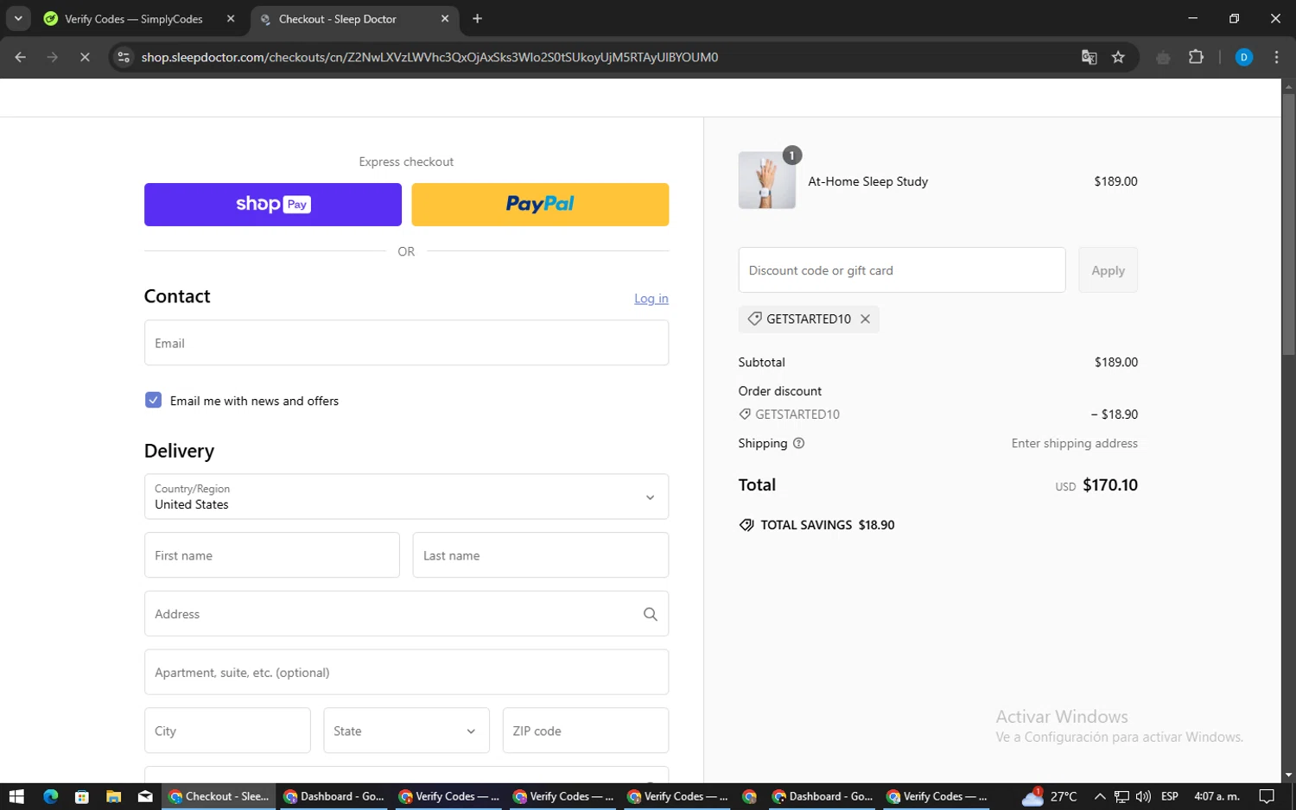Launch Microsoft Edge from taskbar
1296x810 pixels.
click(50, 796)
